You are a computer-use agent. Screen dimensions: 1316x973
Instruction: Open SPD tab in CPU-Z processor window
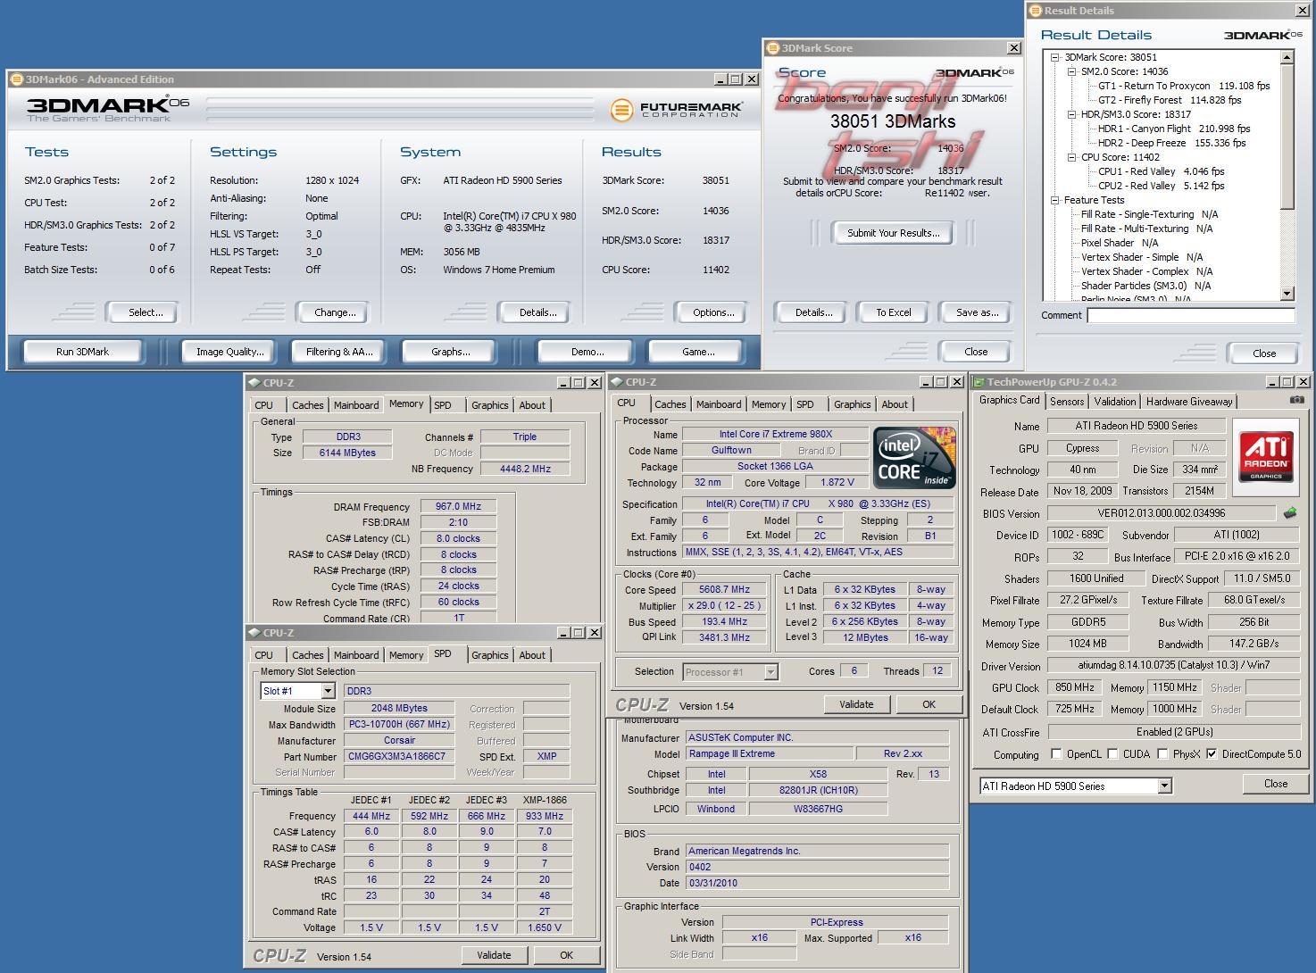[805, 404]
